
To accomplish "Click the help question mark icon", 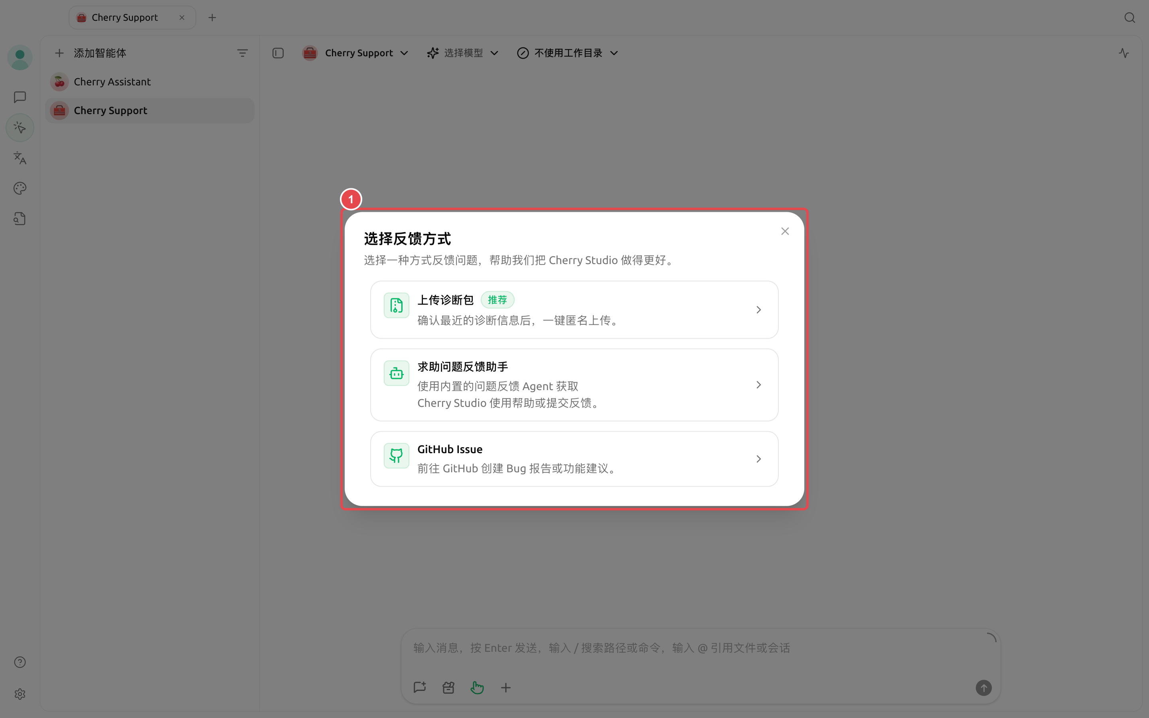I will [x=20, y=662].
